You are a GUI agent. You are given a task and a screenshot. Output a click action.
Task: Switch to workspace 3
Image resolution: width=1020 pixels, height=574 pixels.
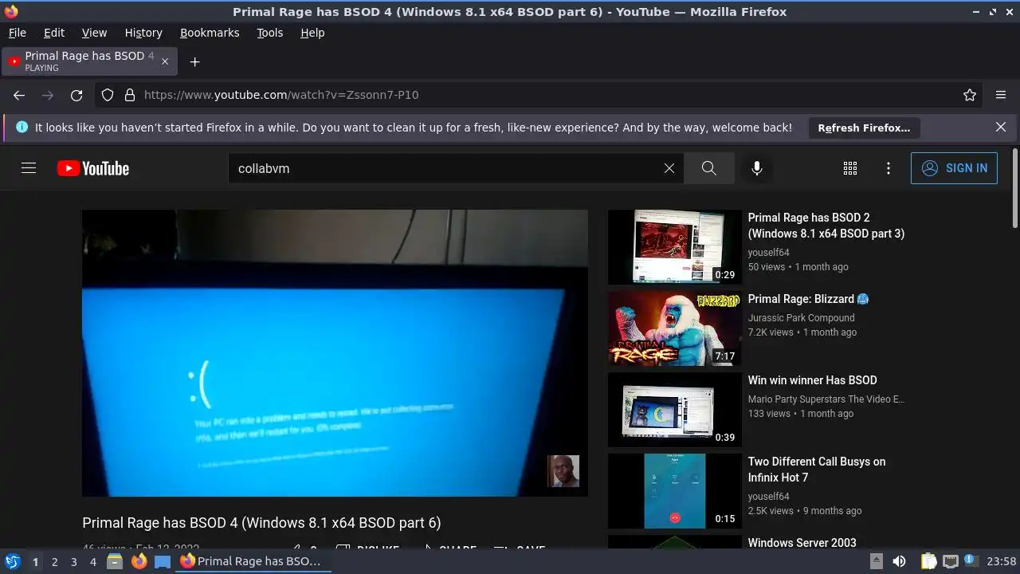[73, 562]
